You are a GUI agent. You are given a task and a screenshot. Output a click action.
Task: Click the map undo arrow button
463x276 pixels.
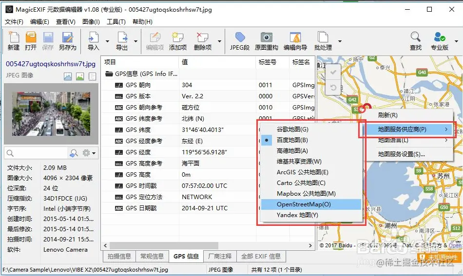pyautogui.click(x=333, y=88)
